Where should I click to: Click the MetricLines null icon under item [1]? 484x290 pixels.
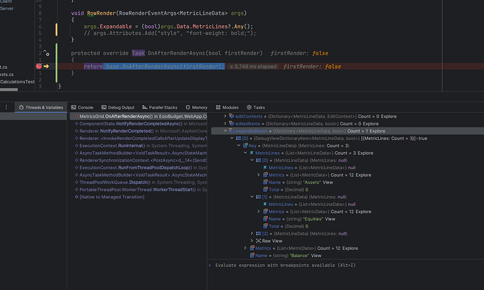(x=265, y=205)
